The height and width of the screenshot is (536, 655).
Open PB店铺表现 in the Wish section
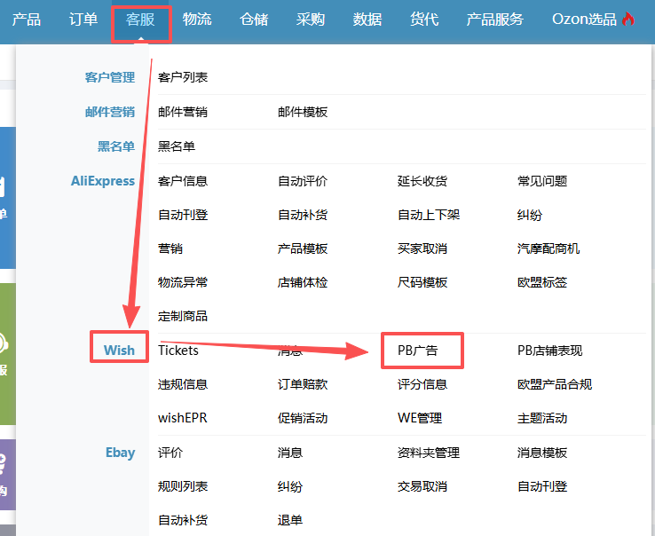[550, 351]
